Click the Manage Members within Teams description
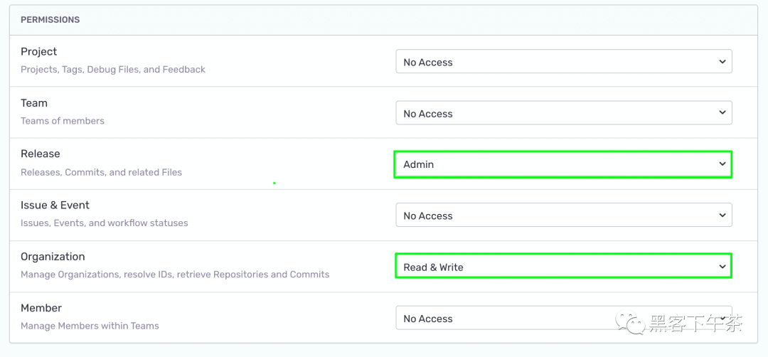 90,326
